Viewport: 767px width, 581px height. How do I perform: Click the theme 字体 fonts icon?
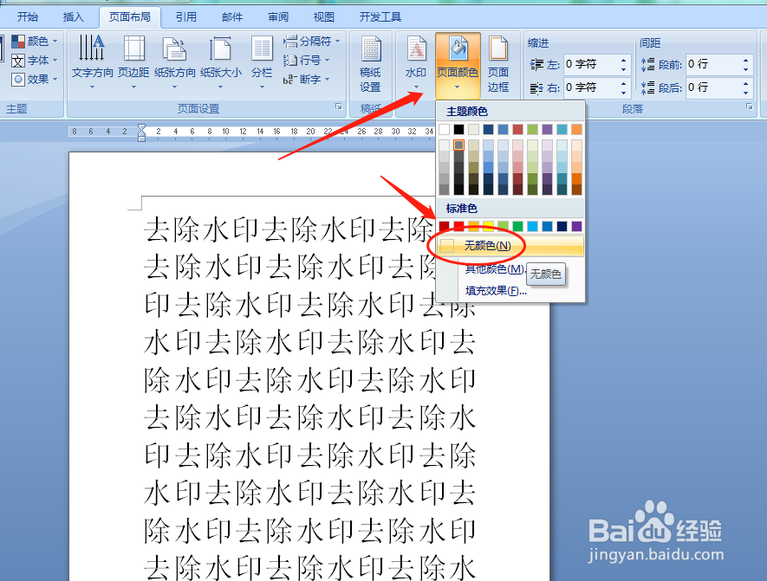(18, 61)
